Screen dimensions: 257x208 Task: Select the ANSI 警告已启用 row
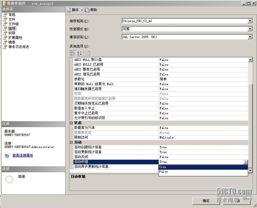click(x=161, y=69)
